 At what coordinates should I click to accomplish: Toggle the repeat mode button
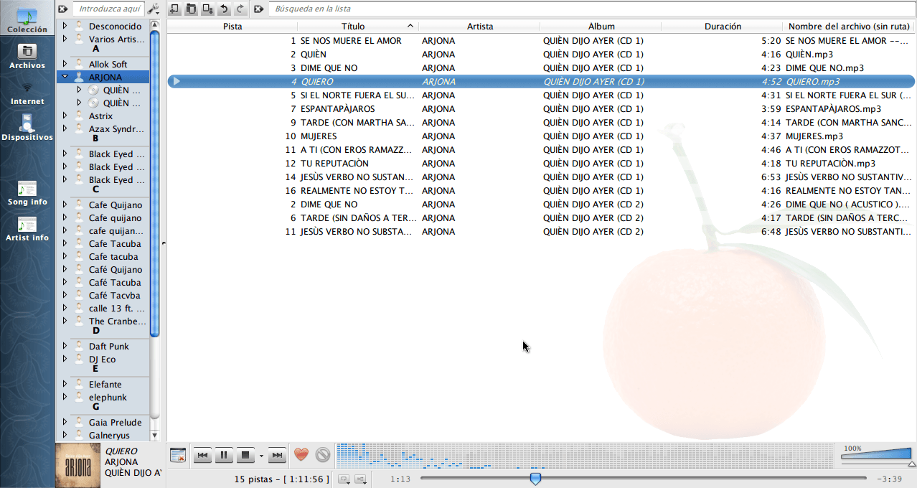click(x=344, y=479)
